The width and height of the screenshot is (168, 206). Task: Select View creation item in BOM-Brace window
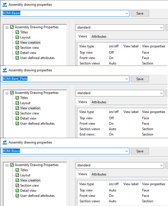30,180
